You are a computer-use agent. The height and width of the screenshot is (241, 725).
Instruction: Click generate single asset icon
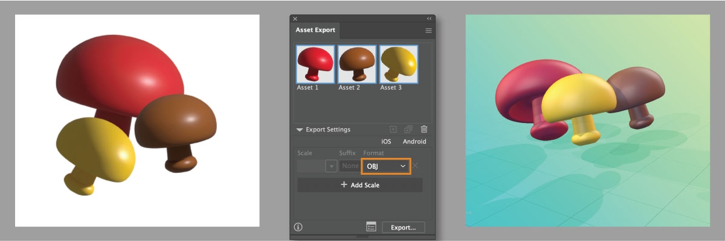click(393, 129)
